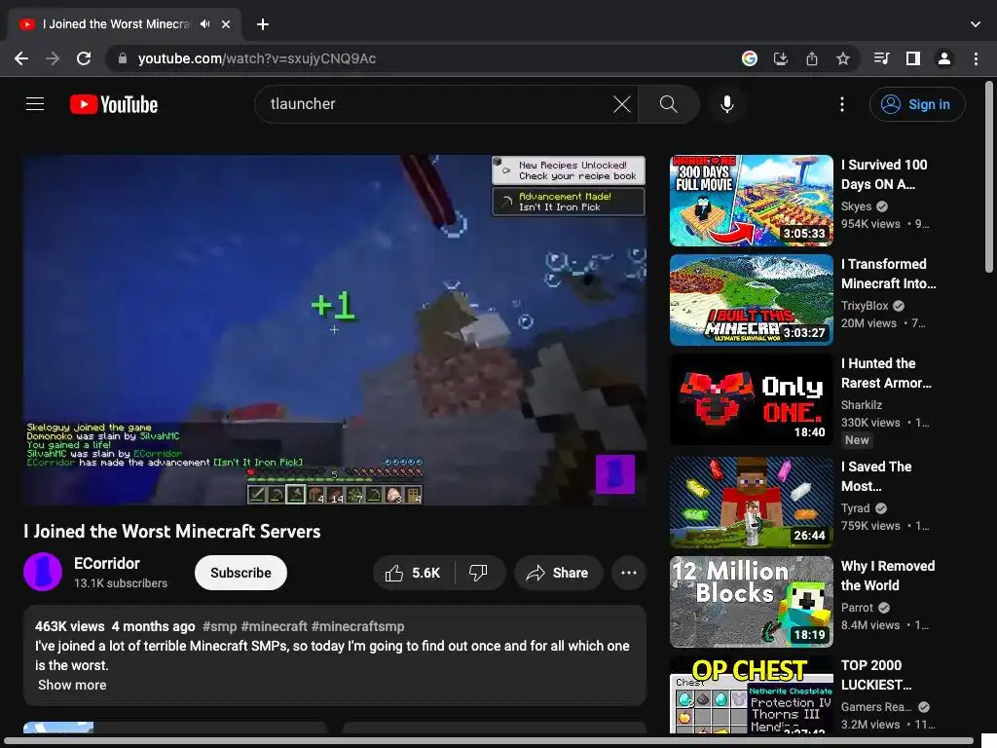Screen dimensions: 997x748
Task: Expand the tab search chevron
Action: (976, 24)
